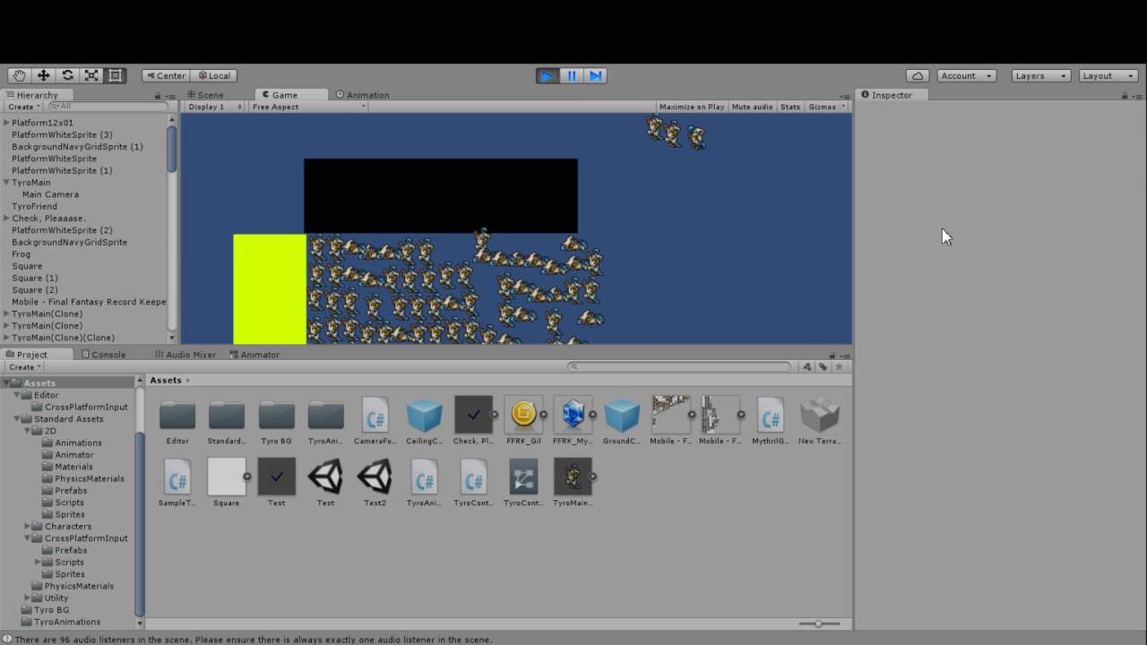
Task: Select the New Terra... terrain asset
Action: 819,421
